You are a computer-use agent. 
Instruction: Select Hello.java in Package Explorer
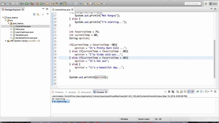tap(20, 29)
